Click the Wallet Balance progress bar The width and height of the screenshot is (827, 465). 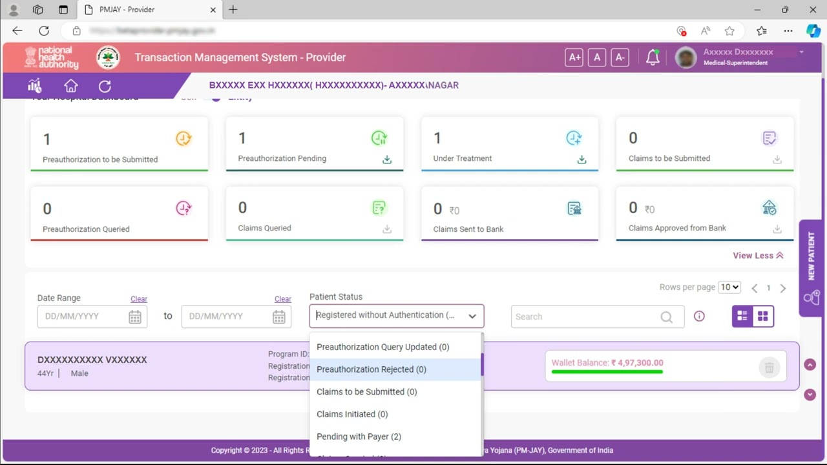tap(607, 372)
